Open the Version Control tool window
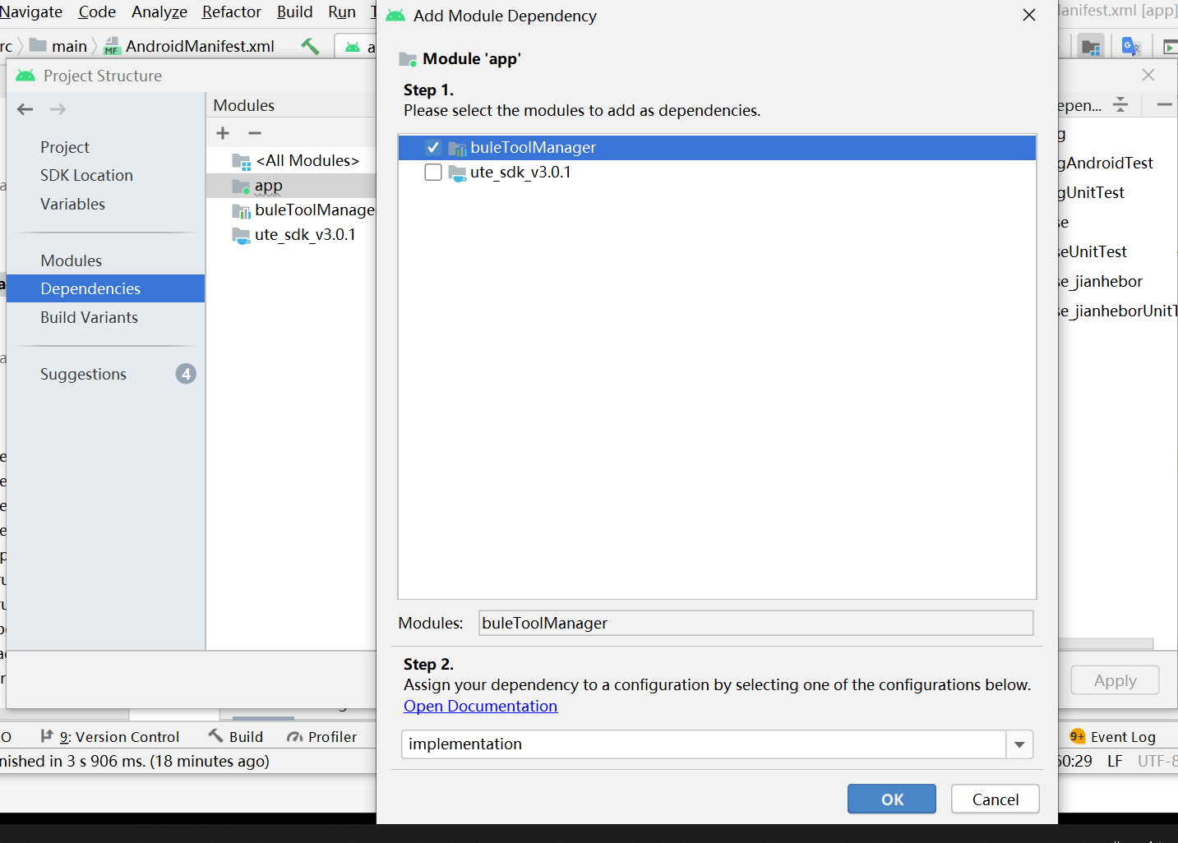Viewport: 1178px width, 843px height. coord(110,737)
